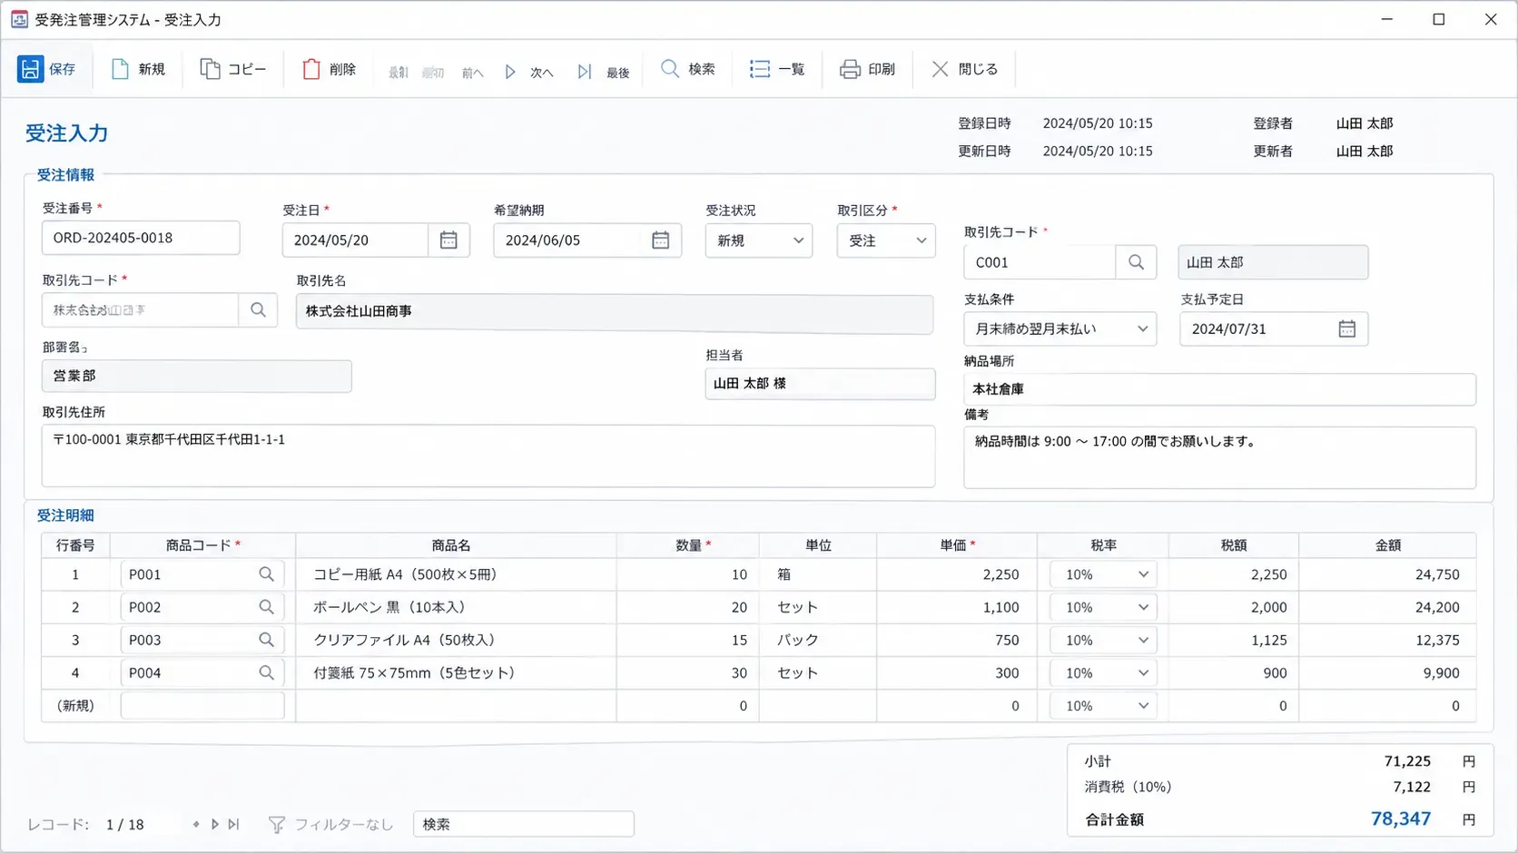This screenshot has width=1518, height=853.
Task: Select product name クリアファイル A4
Action: click(456, 640)
